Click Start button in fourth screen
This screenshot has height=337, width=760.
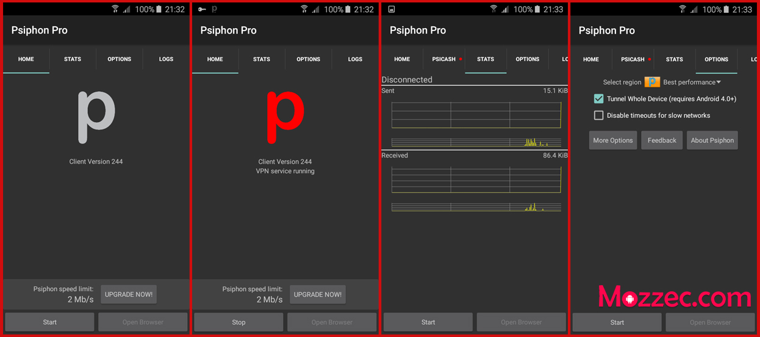pyautogui.click(x=617, y=322)
